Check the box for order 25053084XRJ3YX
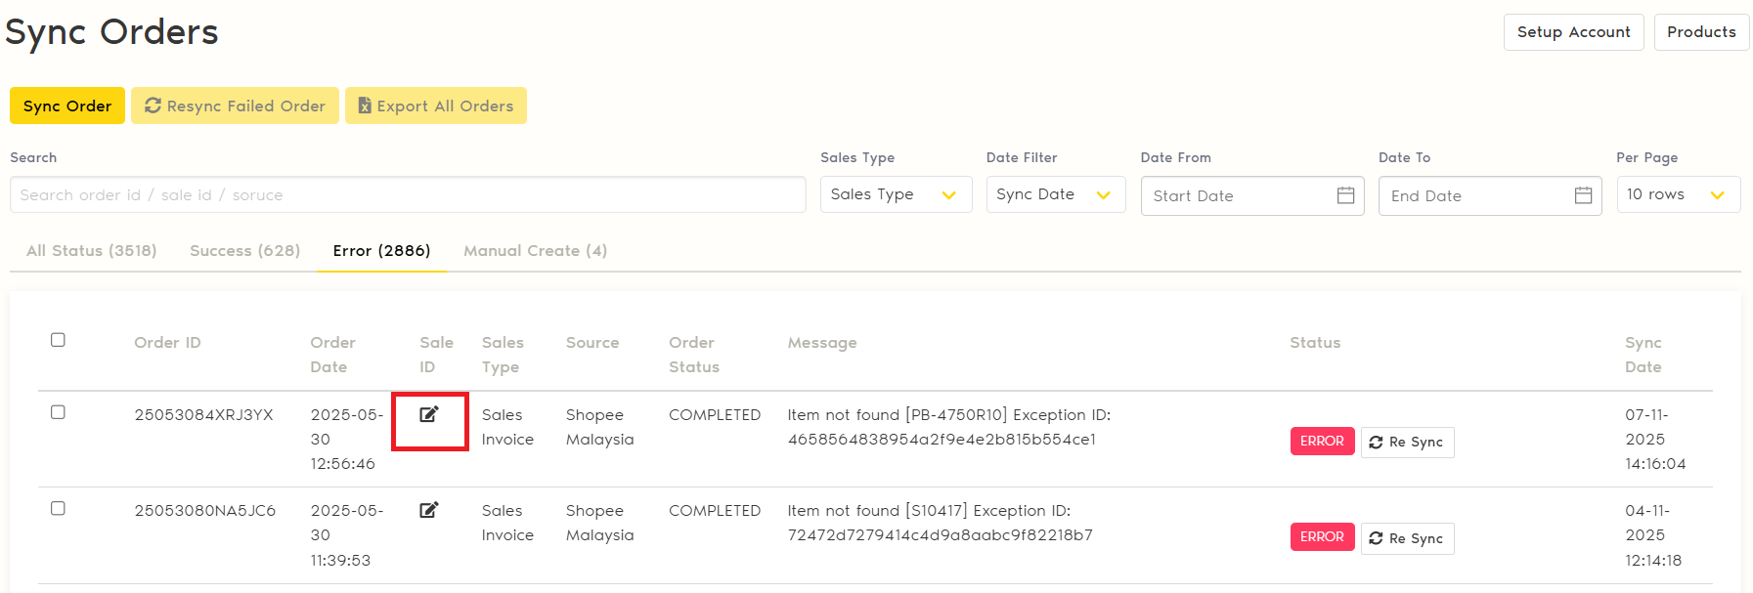This screenshot has height=593, width=1753. point(58,412)
